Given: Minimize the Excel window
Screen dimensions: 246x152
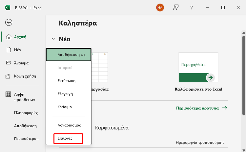Looking at the screenshot, I should [x=207, y=8].
